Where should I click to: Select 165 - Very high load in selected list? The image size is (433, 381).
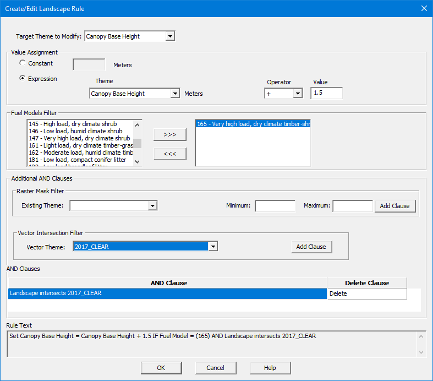click(x=253, y=124)
